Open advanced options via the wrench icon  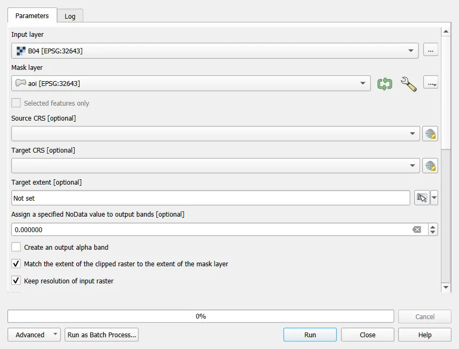[409, 84]
